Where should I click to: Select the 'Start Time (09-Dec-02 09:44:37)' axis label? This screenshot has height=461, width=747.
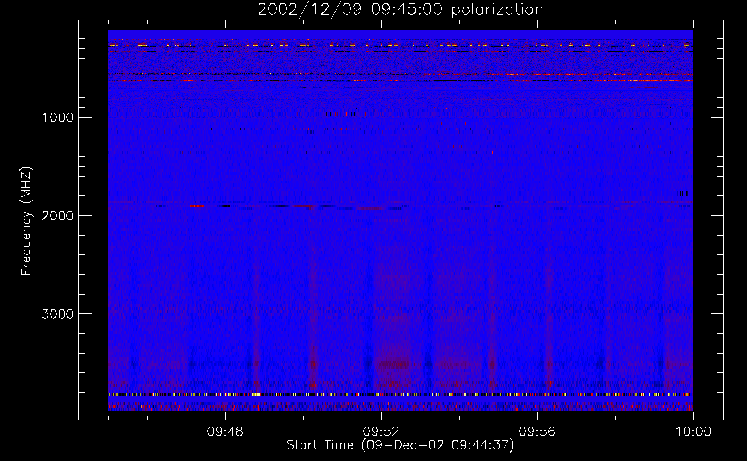pos(400,445)
